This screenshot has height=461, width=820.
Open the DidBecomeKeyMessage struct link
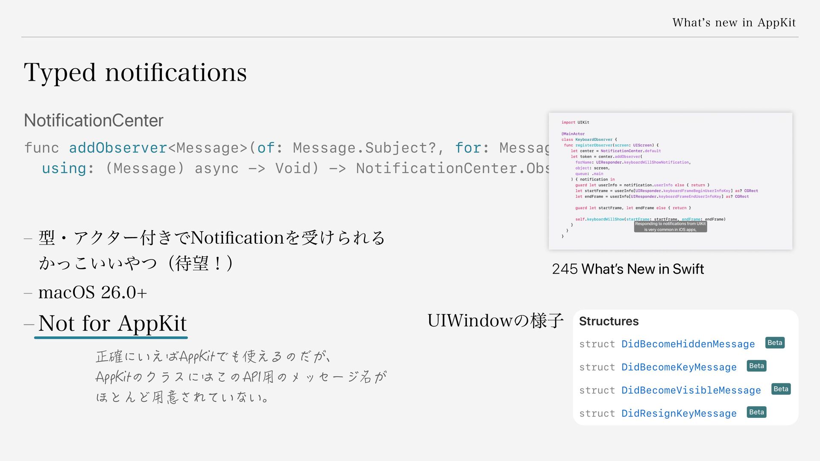coord(679,367)
